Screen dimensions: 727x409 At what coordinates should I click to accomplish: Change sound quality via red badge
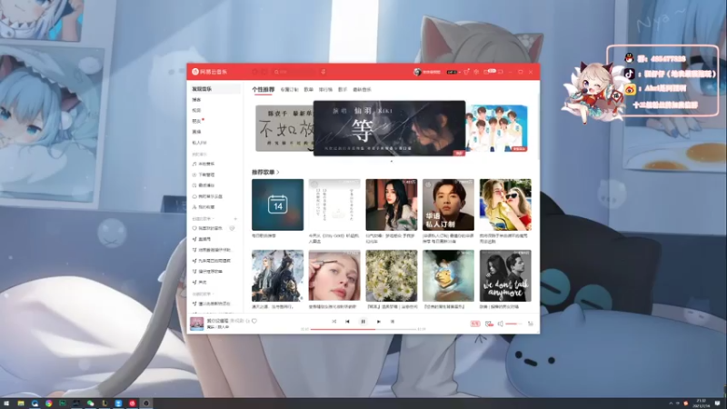click(x=474, y=324)
